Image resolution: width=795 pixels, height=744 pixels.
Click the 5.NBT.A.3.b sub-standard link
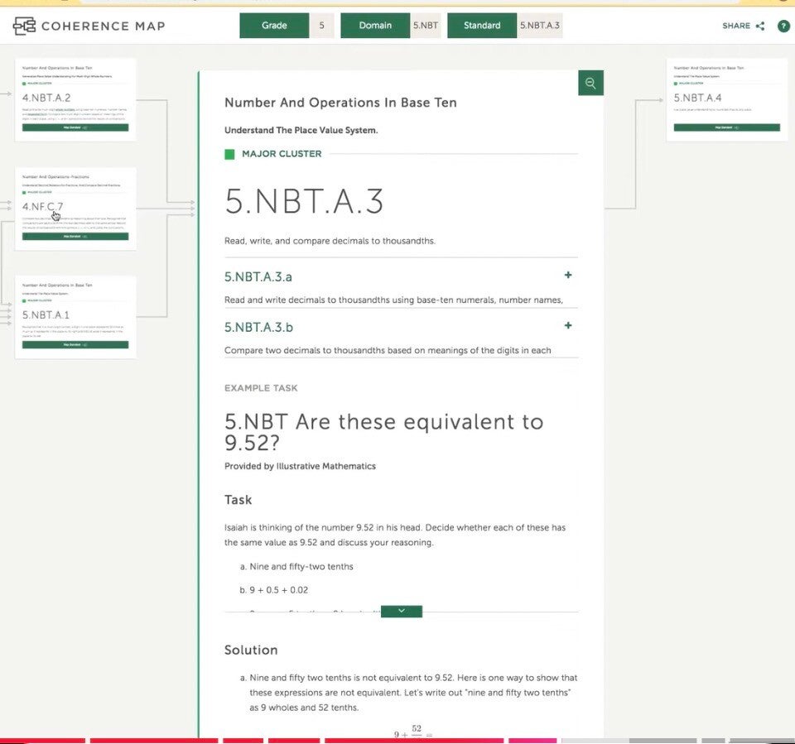(x=258, y=328)
